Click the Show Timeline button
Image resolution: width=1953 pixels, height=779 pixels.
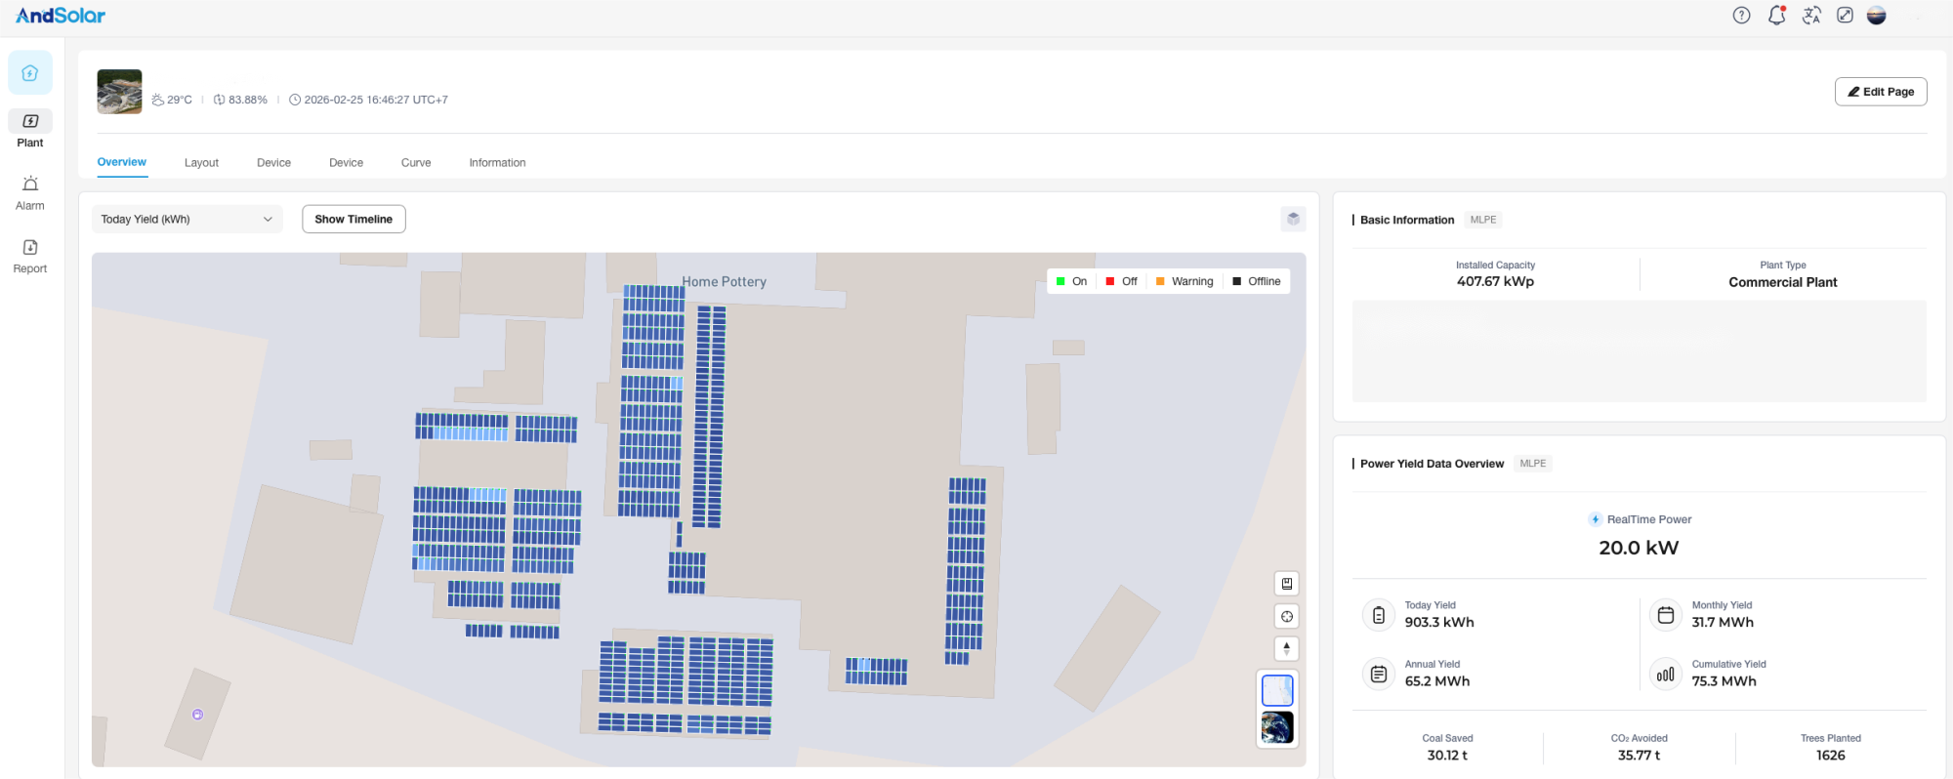[353, 220]
